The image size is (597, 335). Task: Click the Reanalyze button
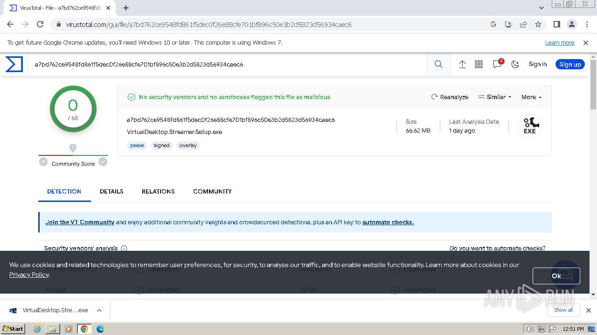(450, 97)
